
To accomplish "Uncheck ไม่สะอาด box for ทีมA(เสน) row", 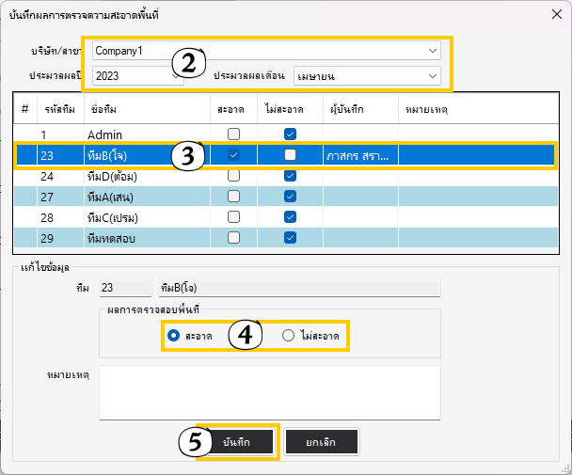I will click(290, 196).
